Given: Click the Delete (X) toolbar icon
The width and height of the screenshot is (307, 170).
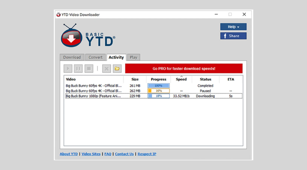Looking at the screenshot, I should [106, 69].
